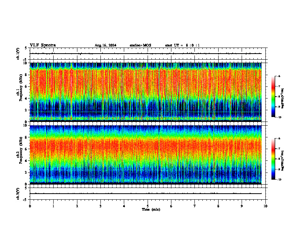Click the "ch.3(V)" axis label

(18, 194)
